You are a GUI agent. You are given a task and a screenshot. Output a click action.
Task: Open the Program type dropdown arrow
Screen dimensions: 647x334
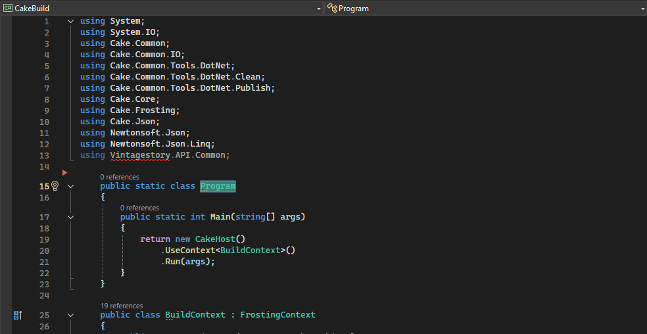[642, 9]
